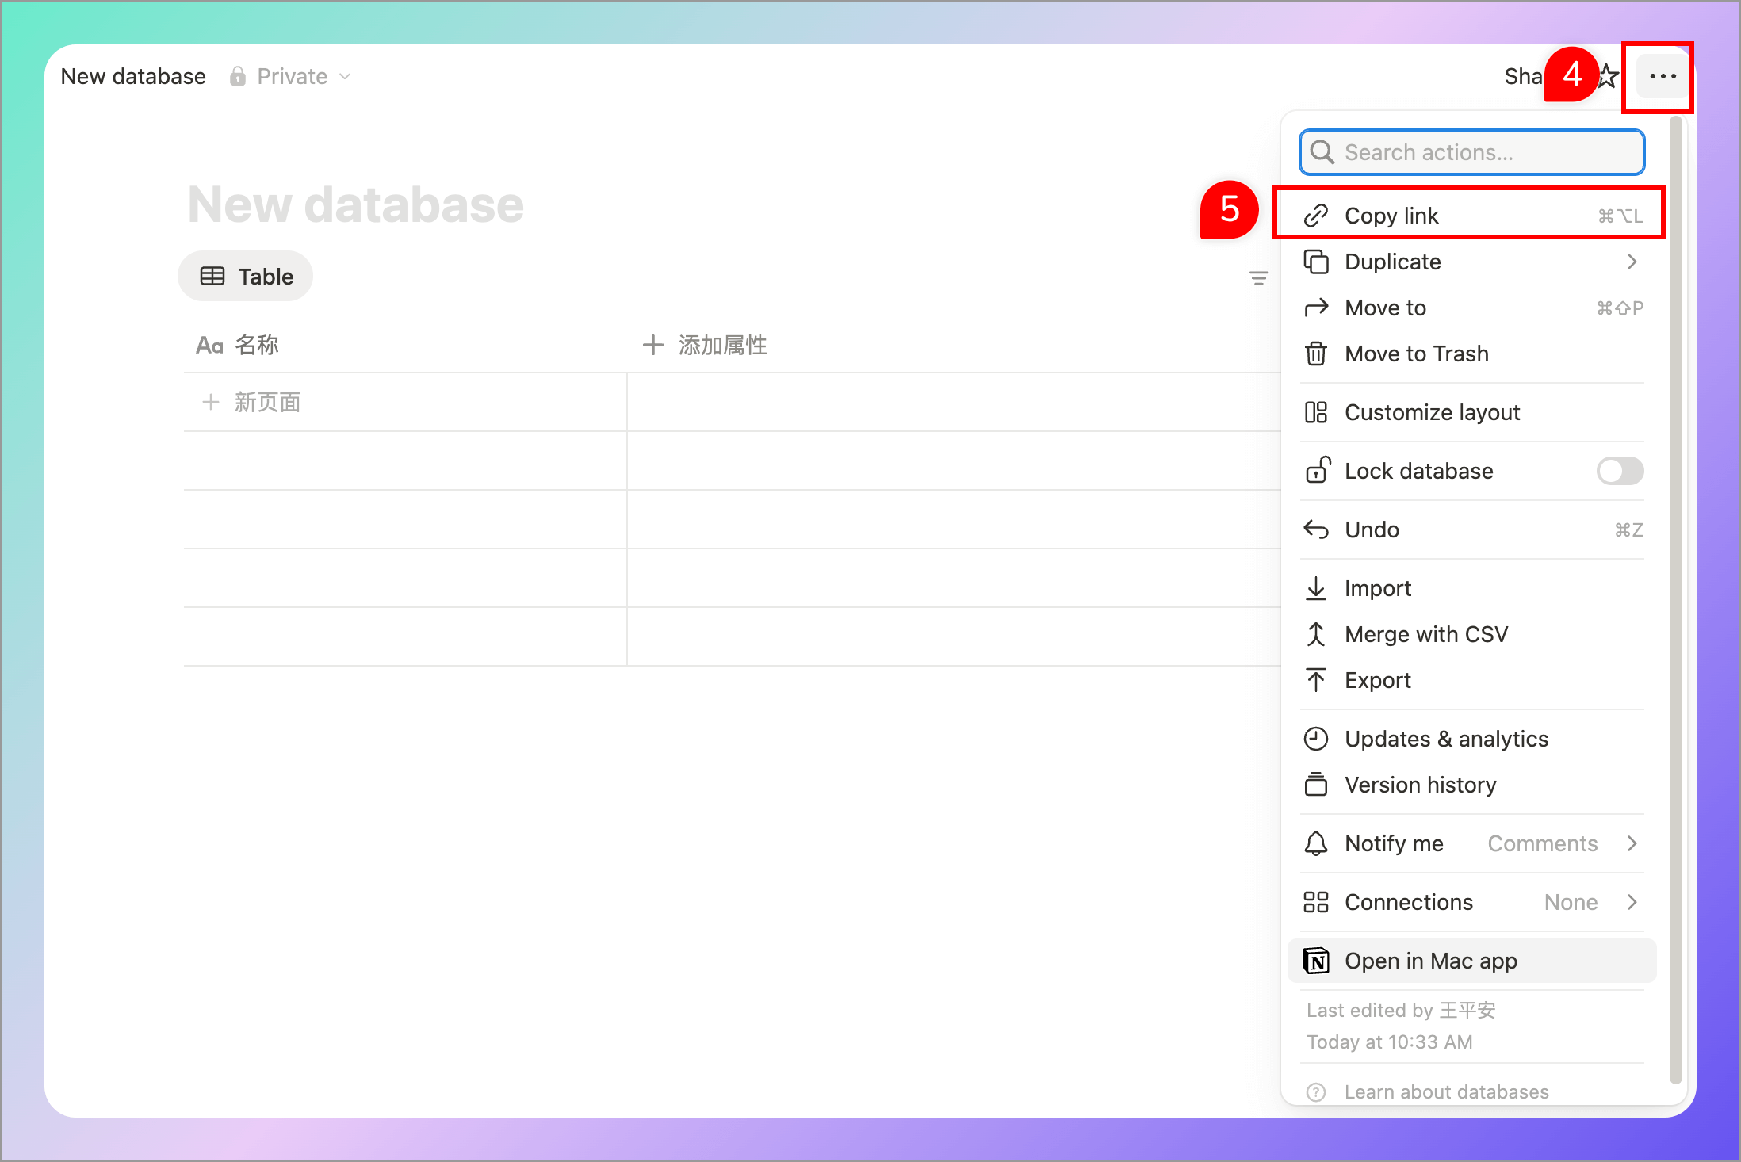Open Learn about databases link
Screen dimensions: 1741x1162
(1446, 1091)
